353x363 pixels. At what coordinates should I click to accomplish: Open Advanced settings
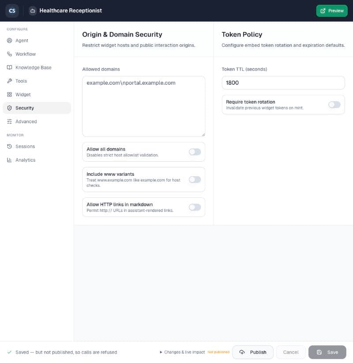pyautogui.click(x=37, y=121)
